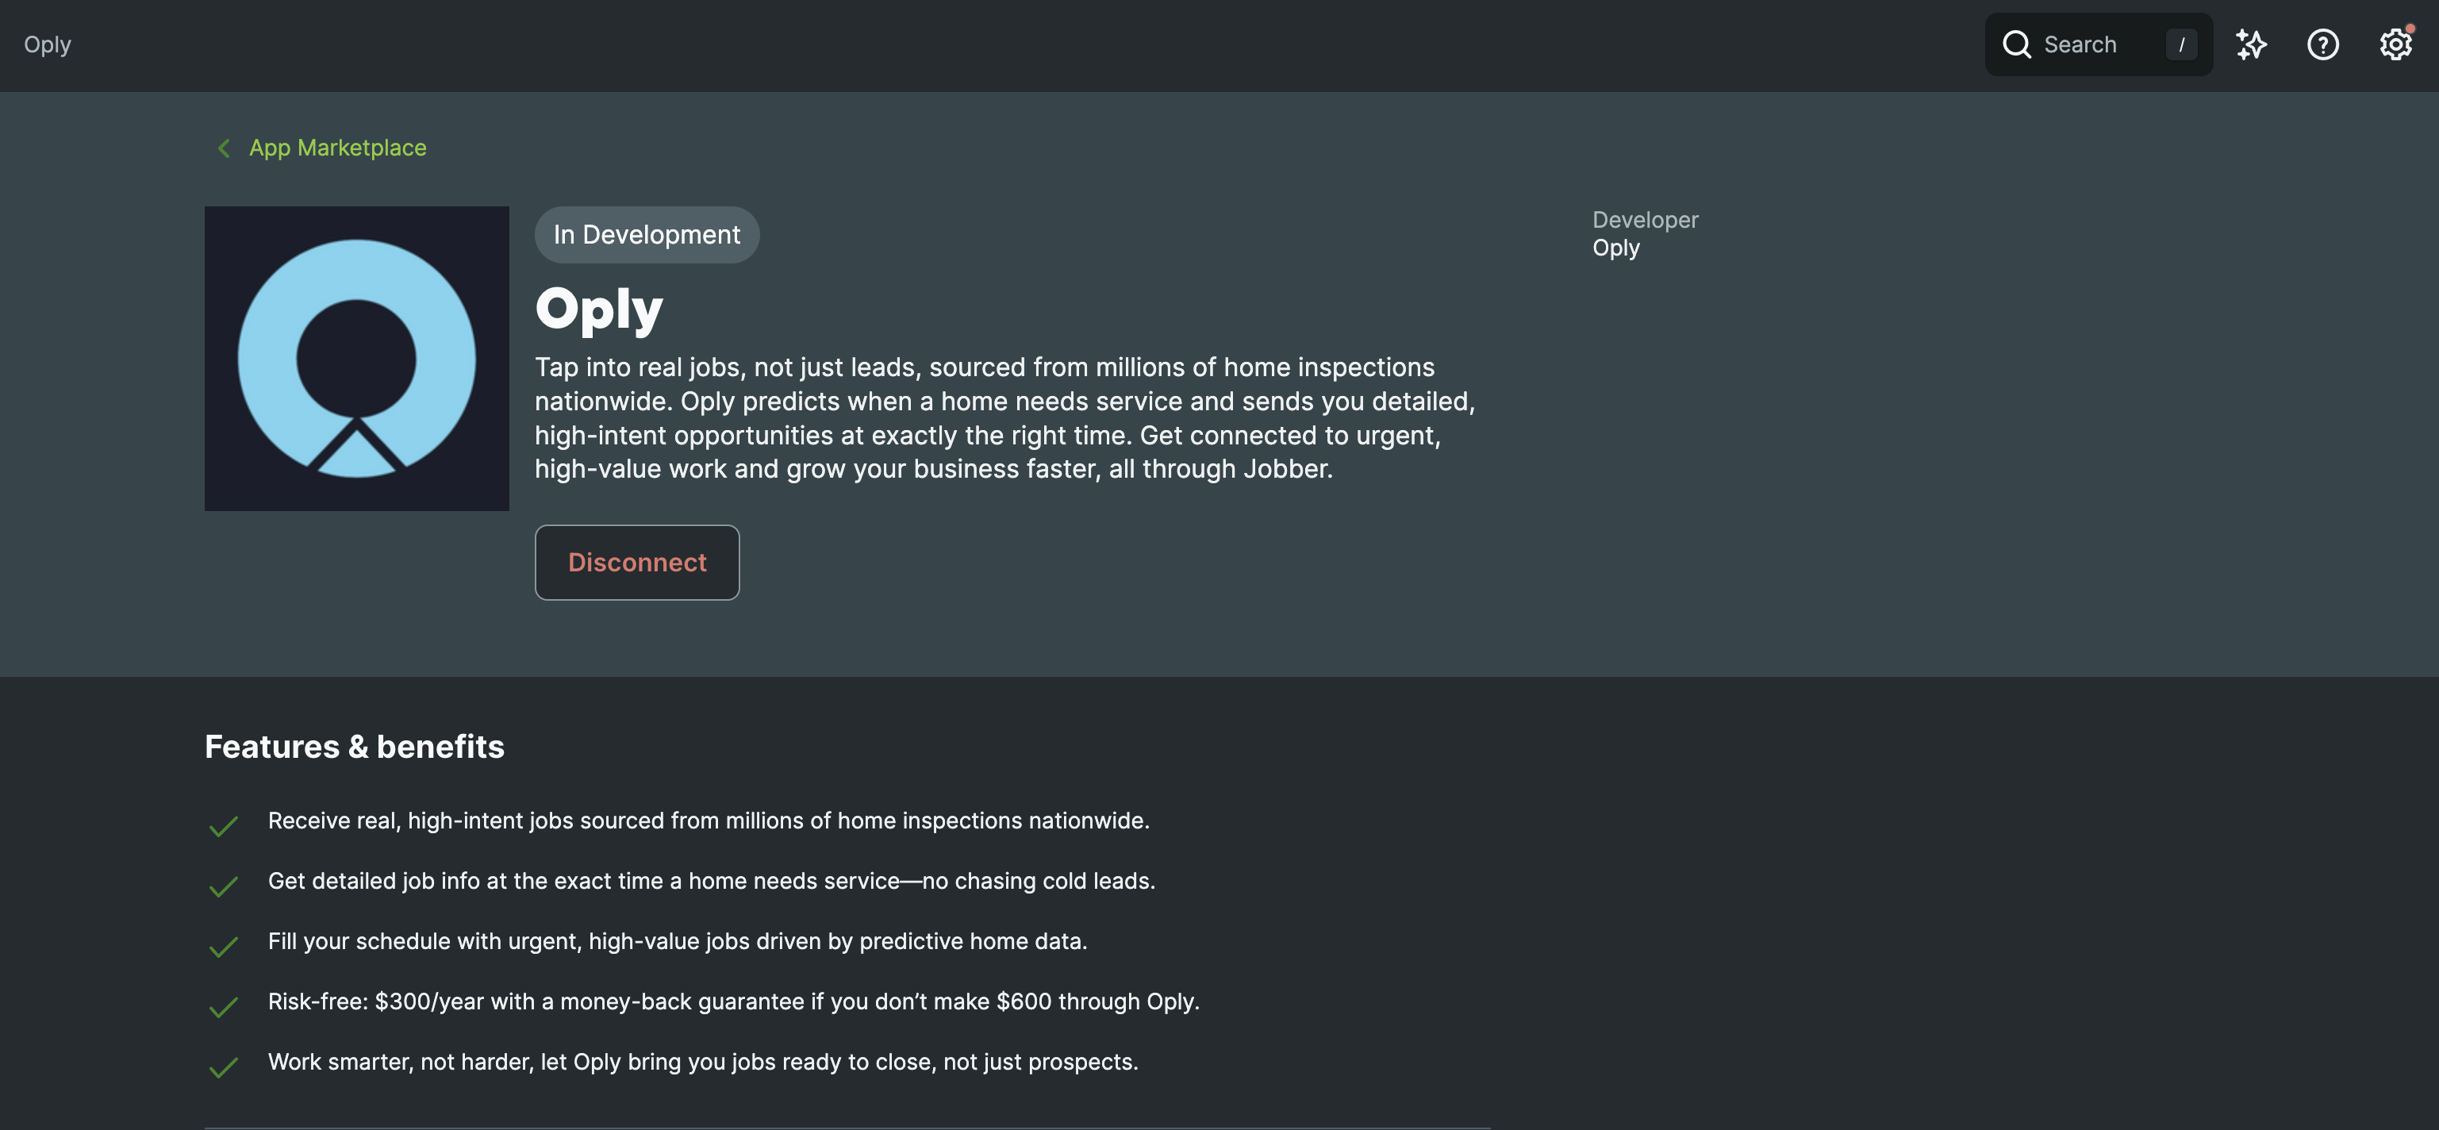Click the checkmark beside the Work smarter benefit
Viewport: 2439px width, 1130px height.
click(225, 1066)
